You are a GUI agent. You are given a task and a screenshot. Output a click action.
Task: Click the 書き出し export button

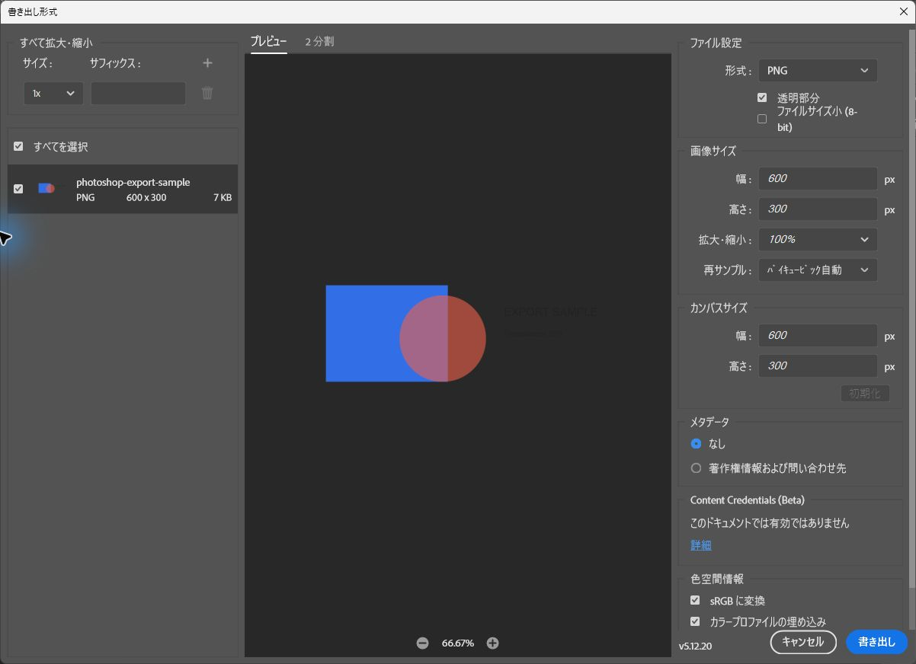(x=876, y=642)
